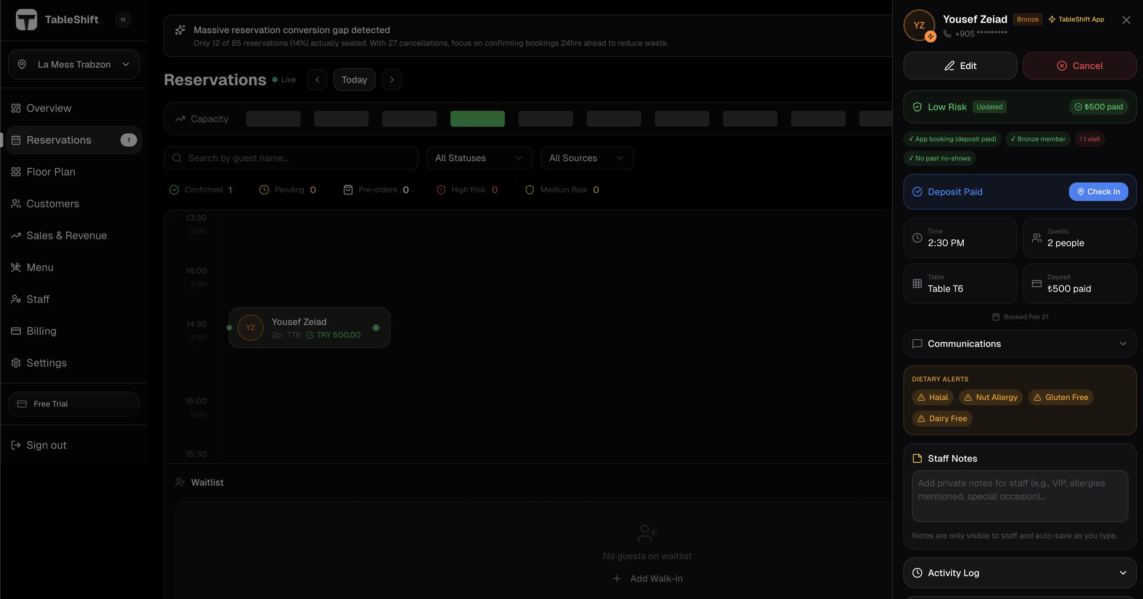Viewport: 1143px width, 599px height.
Task: Collapse the sidebar with double-chevron icon
Action: (123, 20)
